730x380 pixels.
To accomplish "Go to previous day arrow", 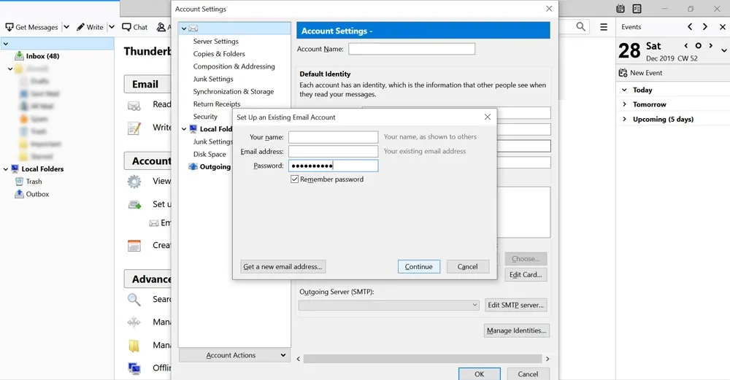I will pos(685,45).
